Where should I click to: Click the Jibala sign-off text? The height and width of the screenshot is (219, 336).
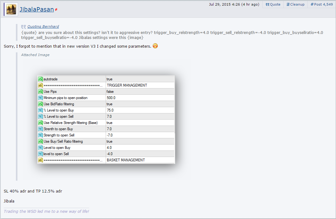point(9,201)
